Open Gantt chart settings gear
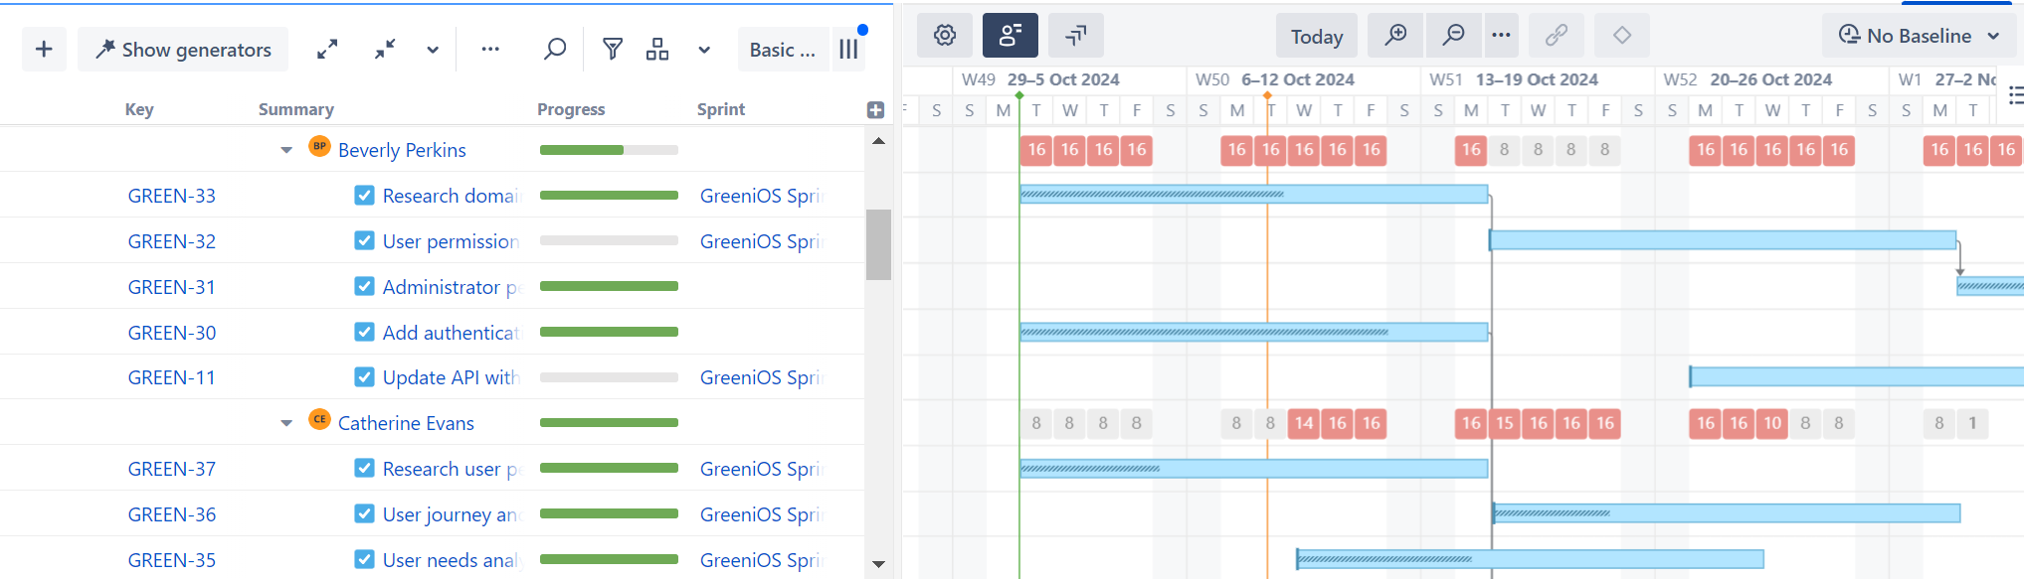This screenshot has height=579, width=2024. [x=945, y=36]
